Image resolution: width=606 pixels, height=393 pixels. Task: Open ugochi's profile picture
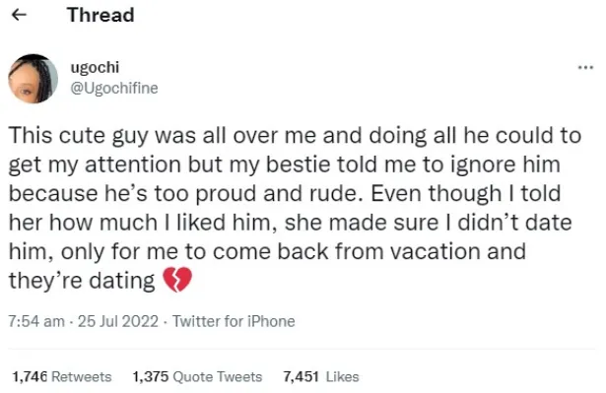(33, 79)
